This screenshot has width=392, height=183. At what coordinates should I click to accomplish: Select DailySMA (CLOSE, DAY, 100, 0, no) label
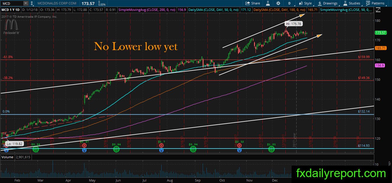coord(280,10)
